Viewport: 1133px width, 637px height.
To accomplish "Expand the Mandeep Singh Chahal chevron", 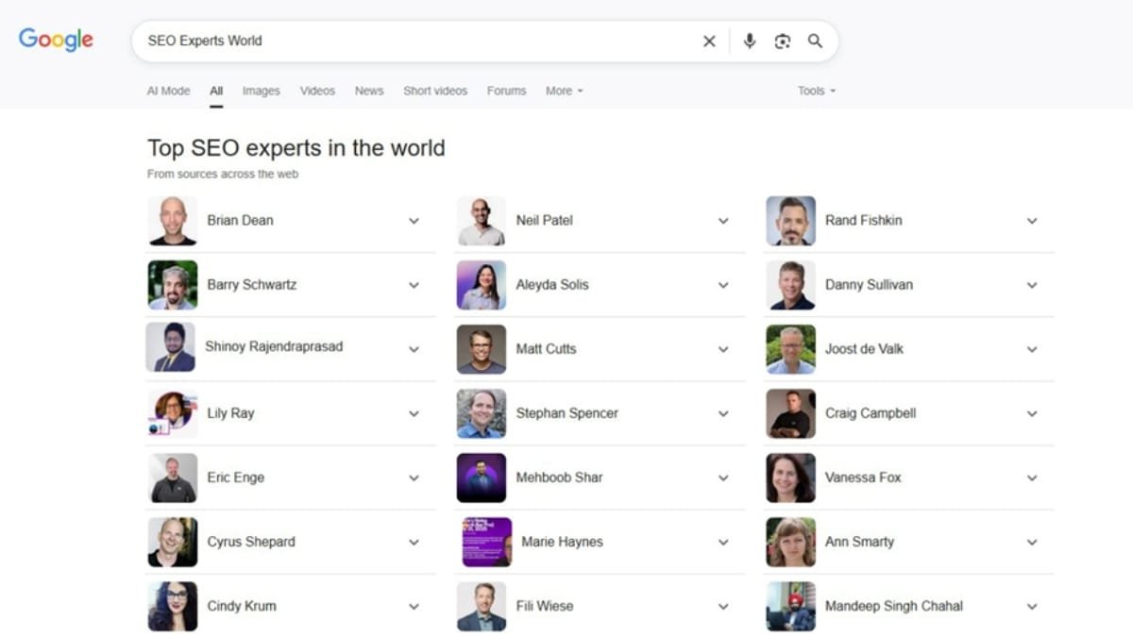I will click(1032, 607).
